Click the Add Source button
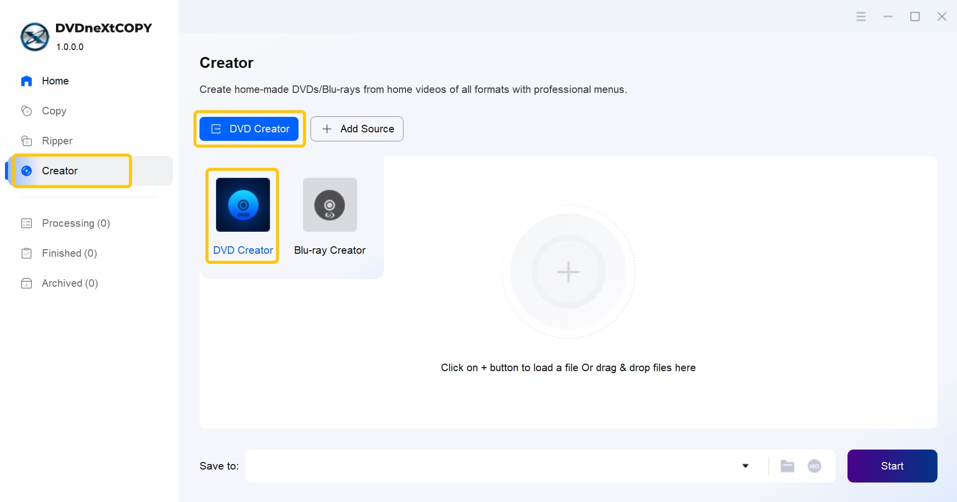Image resolution: width=957 pixels, height=502 pixels. tap(357, 129)
